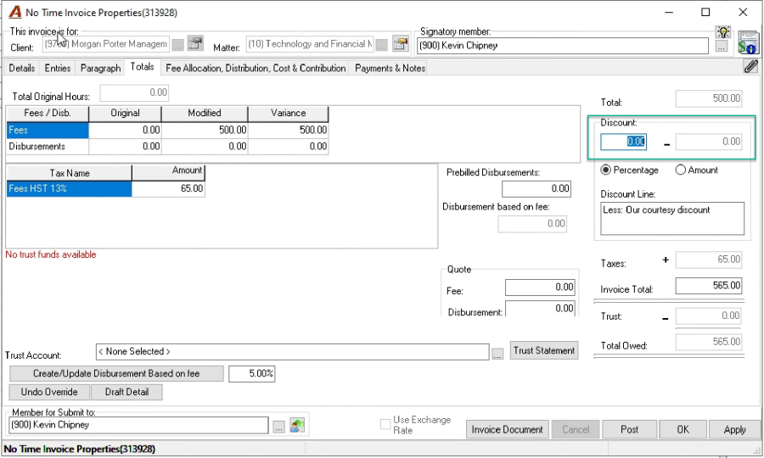Click the paperclip attachment icon

click(750, 67)
